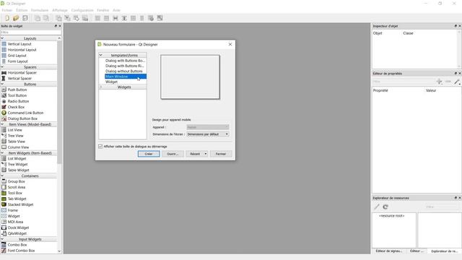This screenshot has height=260, width=462.
Task: Click the Save form toolbar icon
Action: (25, 18)
